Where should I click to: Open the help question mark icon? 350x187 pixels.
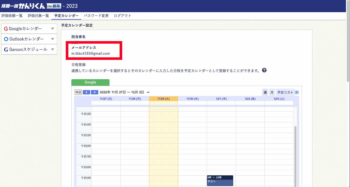click(264, 70)
